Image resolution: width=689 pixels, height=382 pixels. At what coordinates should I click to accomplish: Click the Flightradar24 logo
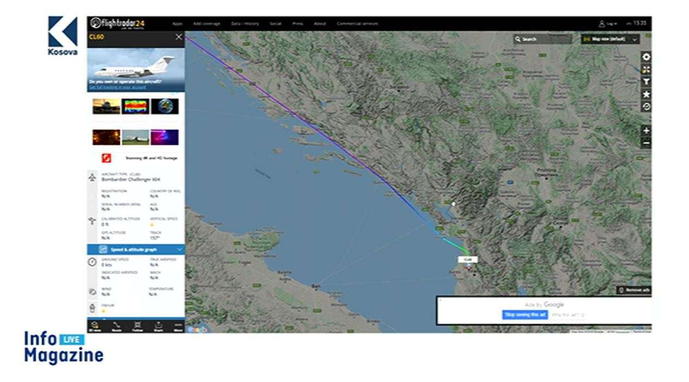(117, 23)
